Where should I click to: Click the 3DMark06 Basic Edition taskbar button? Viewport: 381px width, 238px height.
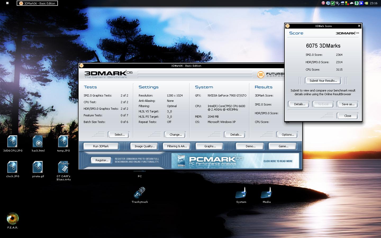[37, 3]
